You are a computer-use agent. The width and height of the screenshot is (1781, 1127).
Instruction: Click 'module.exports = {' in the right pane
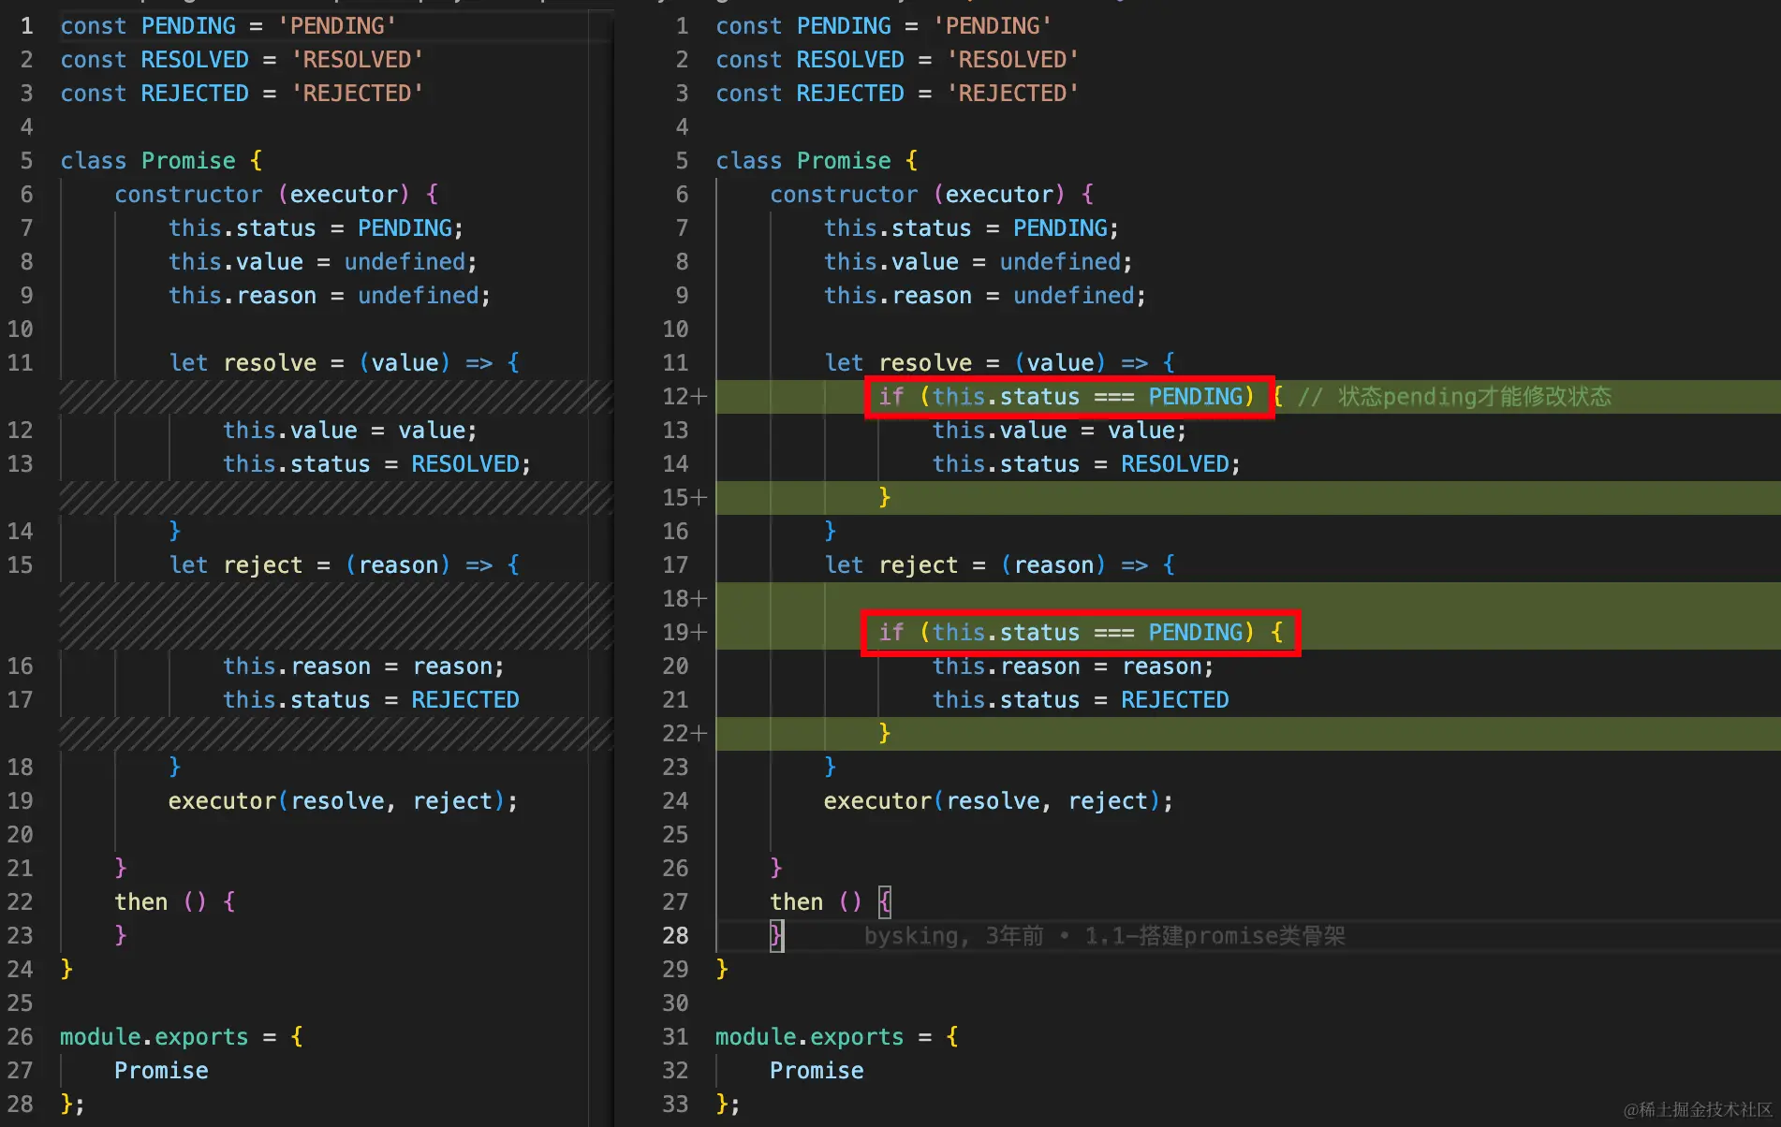point(837,1037)
